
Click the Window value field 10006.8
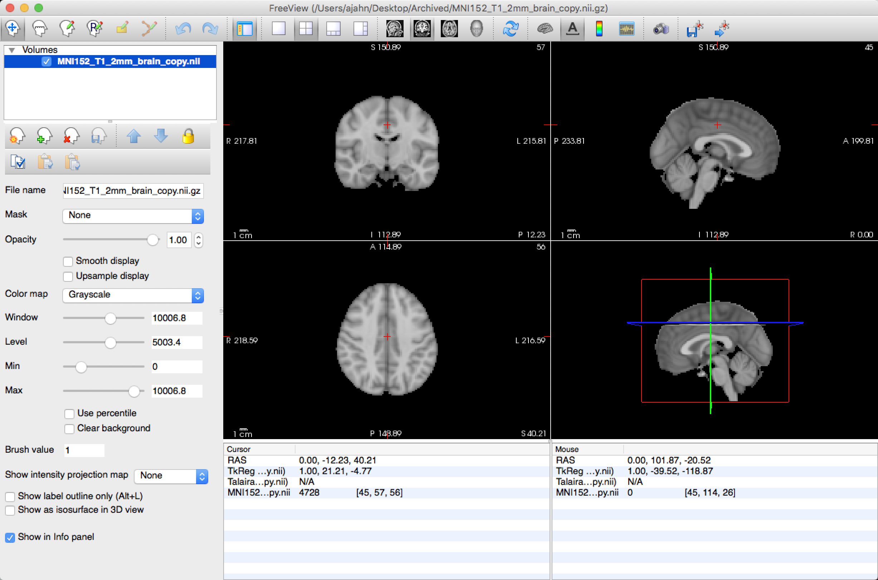[177, 318]
